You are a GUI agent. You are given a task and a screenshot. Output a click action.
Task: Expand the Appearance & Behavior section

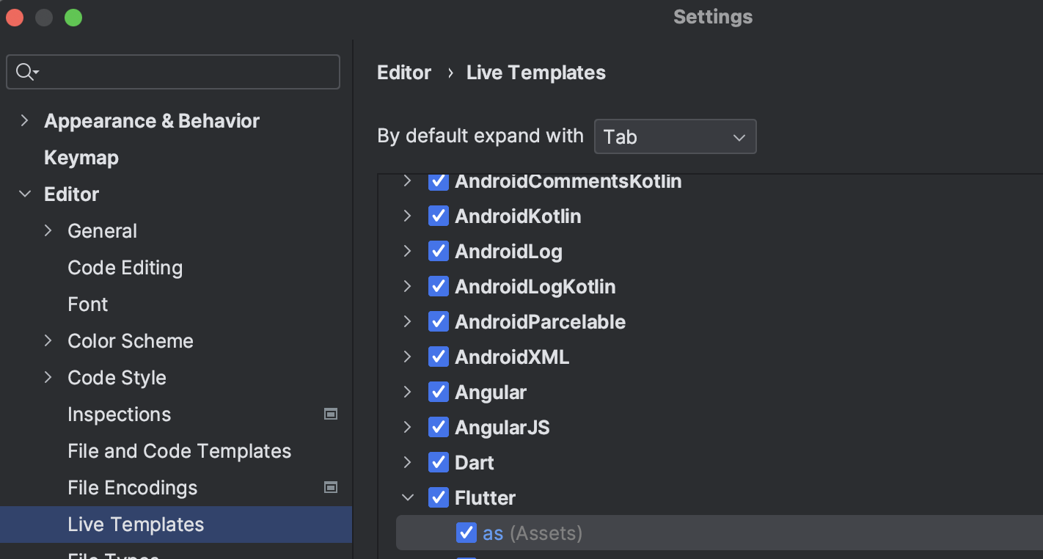25,121
